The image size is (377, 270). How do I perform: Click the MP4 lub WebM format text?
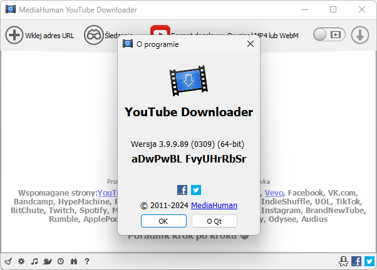(277, 36)
